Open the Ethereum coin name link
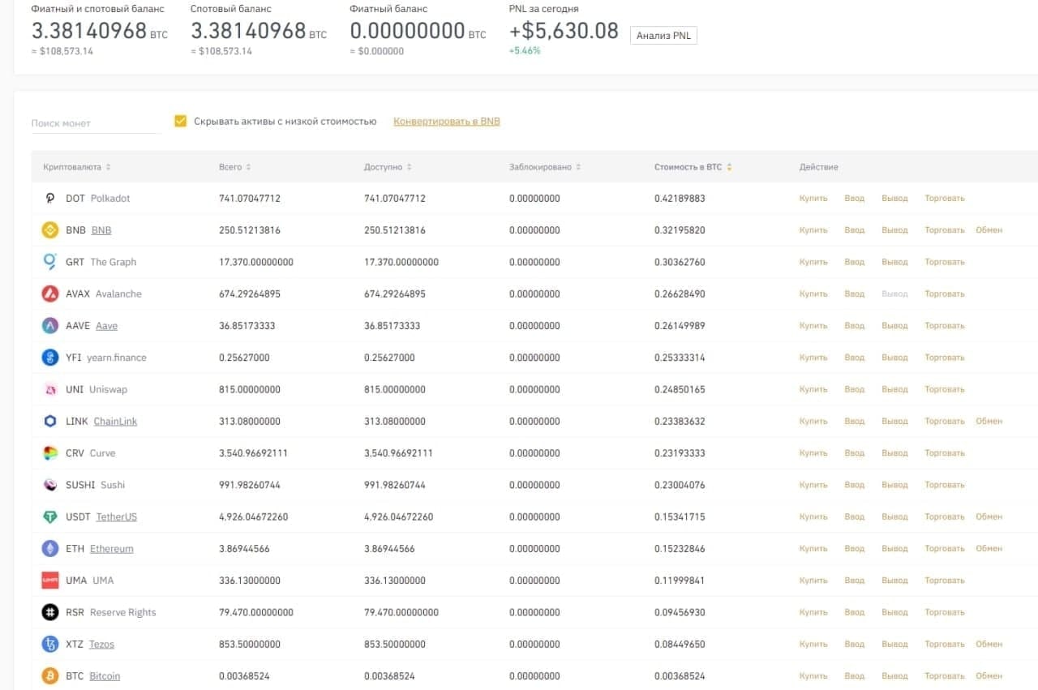 pyautogui.click(x=112, y=548)
